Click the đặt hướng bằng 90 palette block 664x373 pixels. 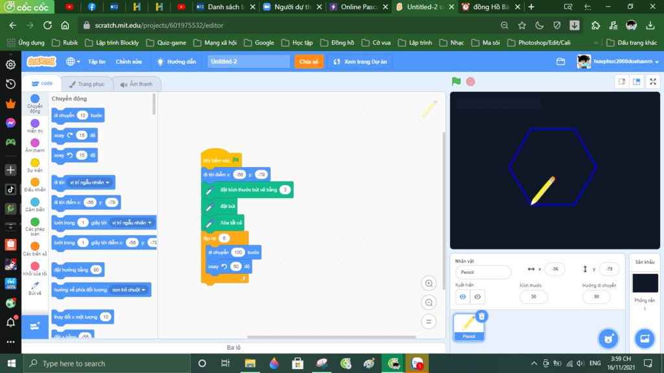(78, 270)
